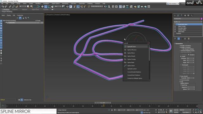This screenshot has height=114, width=203.
Task: Open the Render Setup teapot icon
Action: [135, 7]
